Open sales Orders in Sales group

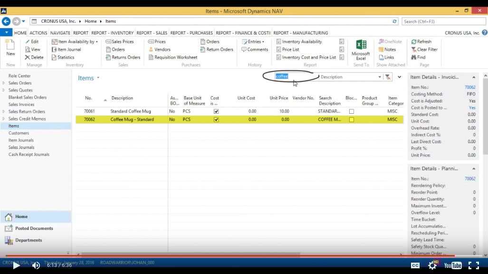pos(115,49)
